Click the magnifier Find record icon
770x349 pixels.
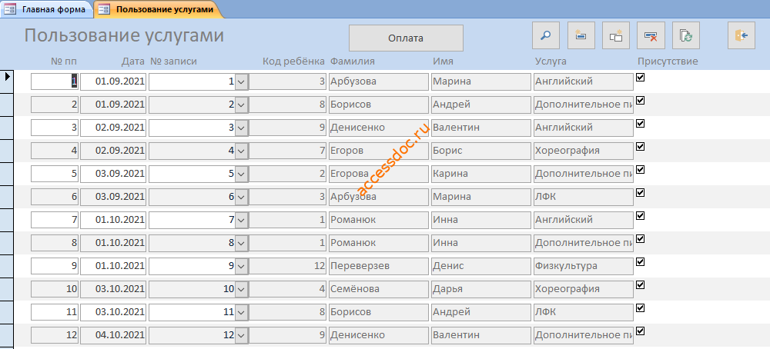546,35
